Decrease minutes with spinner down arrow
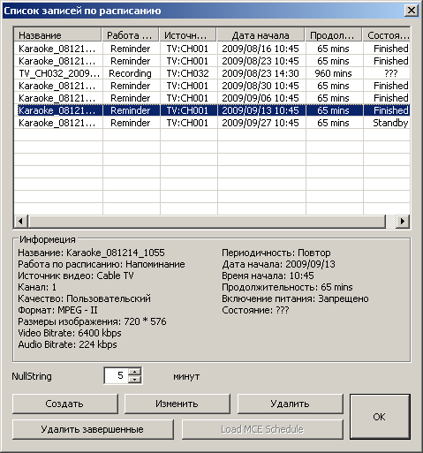The image size is (423, 453). pos(135,380)
